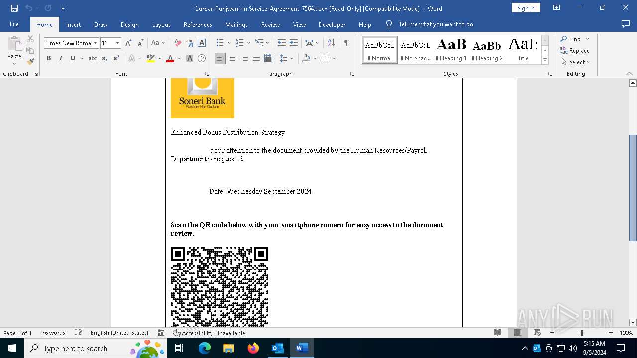Viewport: 637px width, 358px height.
Task: Switch to the Layout tab
Action: click(x=161, y=24)
